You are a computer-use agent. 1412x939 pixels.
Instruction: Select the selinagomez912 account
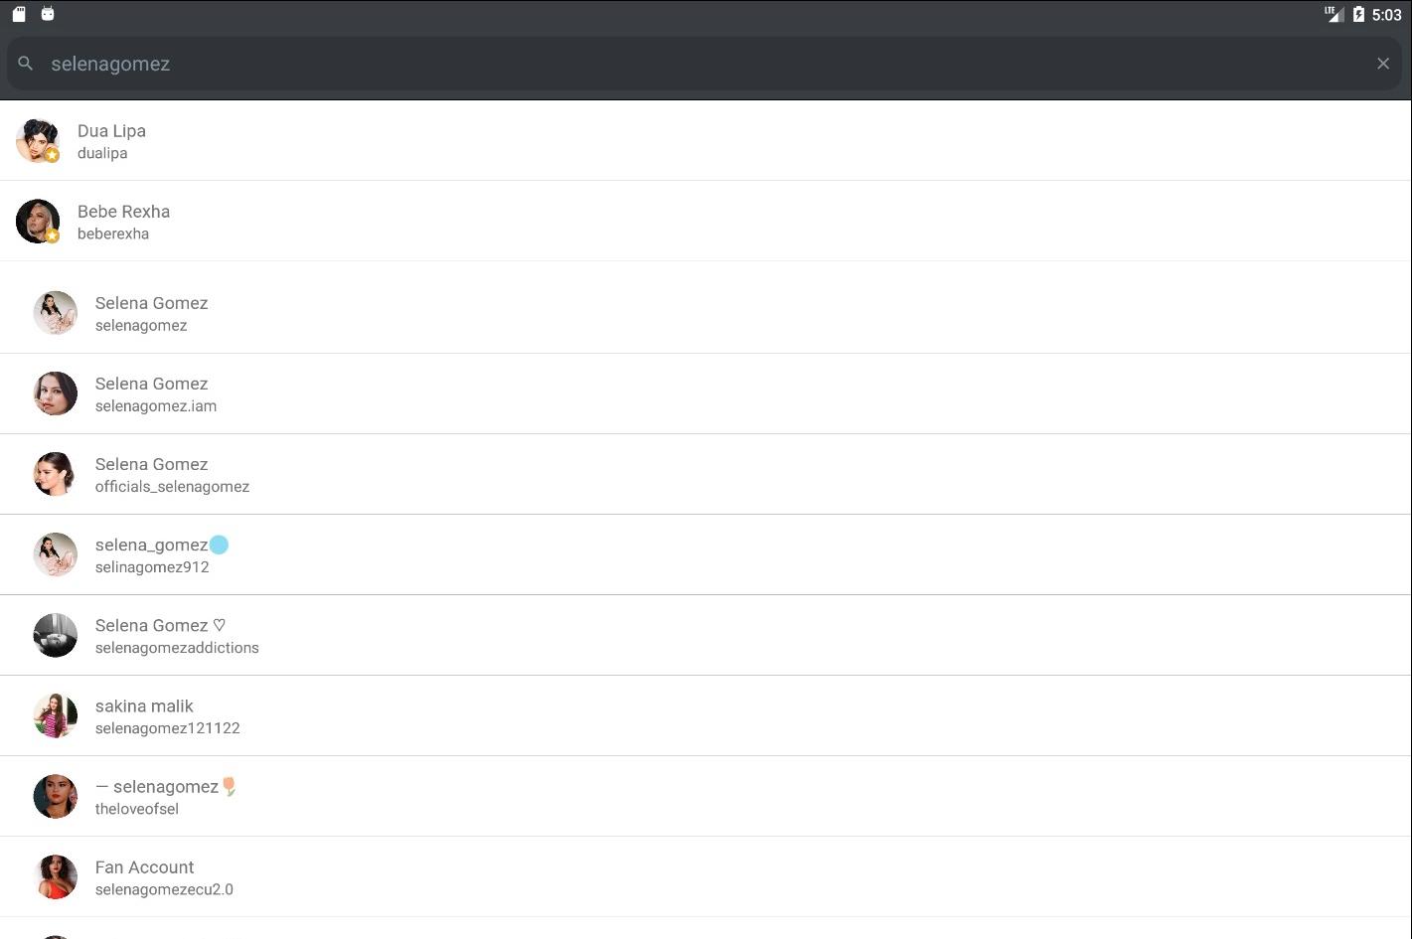(x=706, y=554)
